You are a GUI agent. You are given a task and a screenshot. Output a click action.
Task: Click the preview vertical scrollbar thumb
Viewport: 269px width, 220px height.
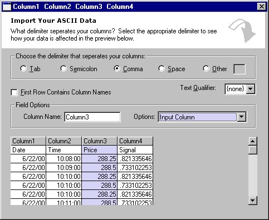[253, 150]
